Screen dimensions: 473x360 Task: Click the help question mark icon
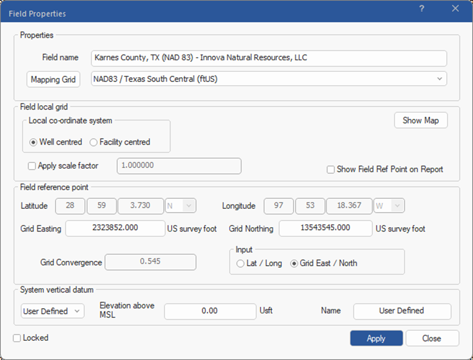click(x=422, y=9)
